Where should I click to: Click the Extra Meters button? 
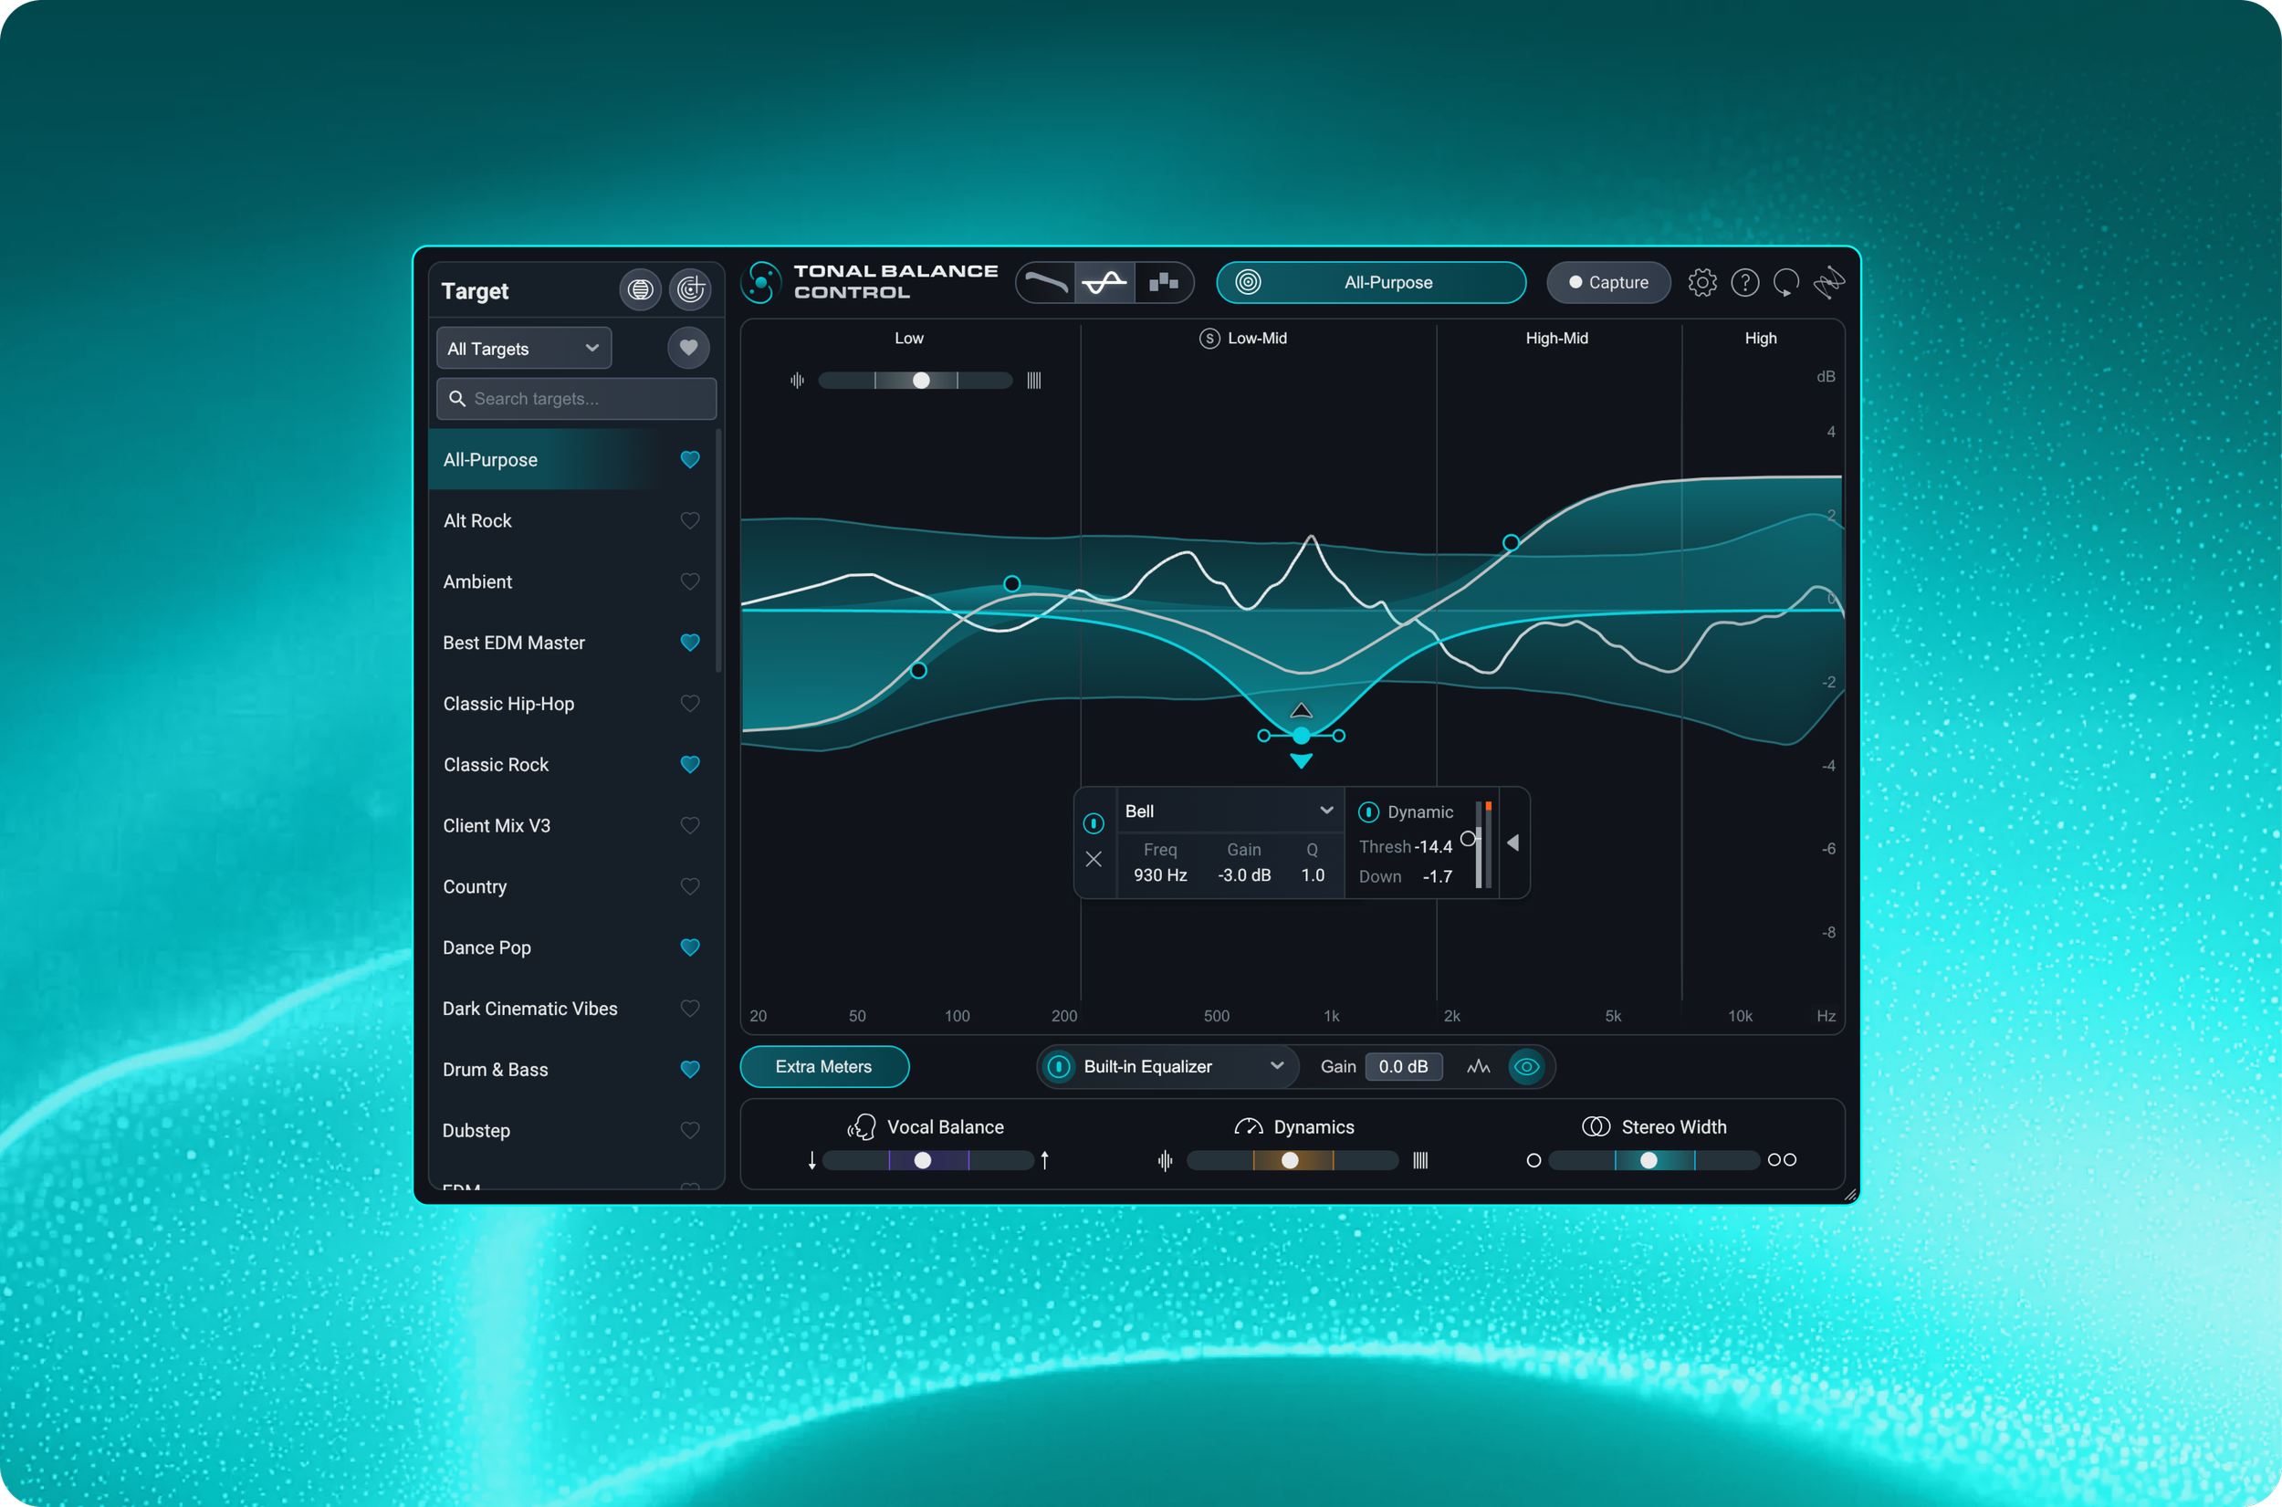coord(823,1067)
